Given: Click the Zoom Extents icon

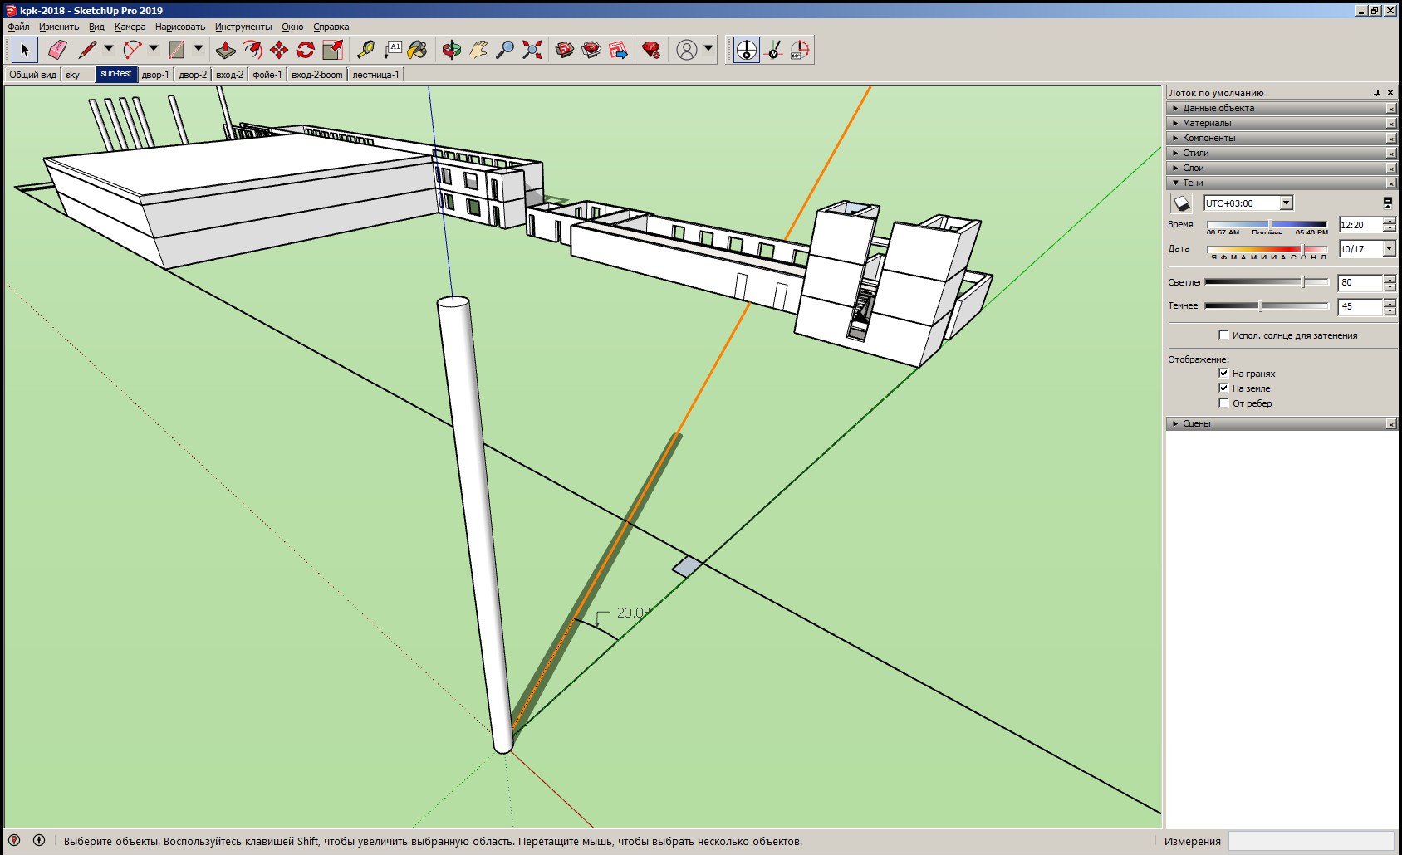Looking at the screenshot, I should pos(532,50).
